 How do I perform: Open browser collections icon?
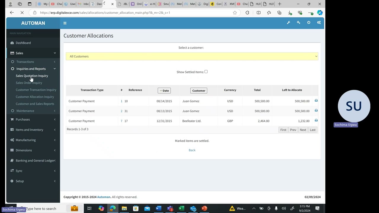pyautogui.click(x=279, y=12)
